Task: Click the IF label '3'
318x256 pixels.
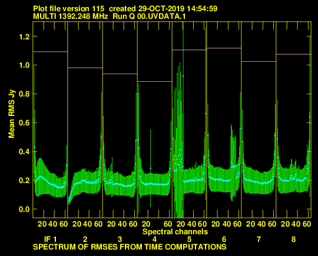Action: [x=120, y=240]
